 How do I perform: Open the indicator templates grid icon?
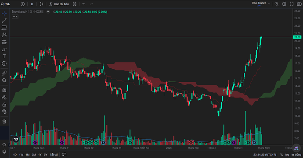click(75, 4)
